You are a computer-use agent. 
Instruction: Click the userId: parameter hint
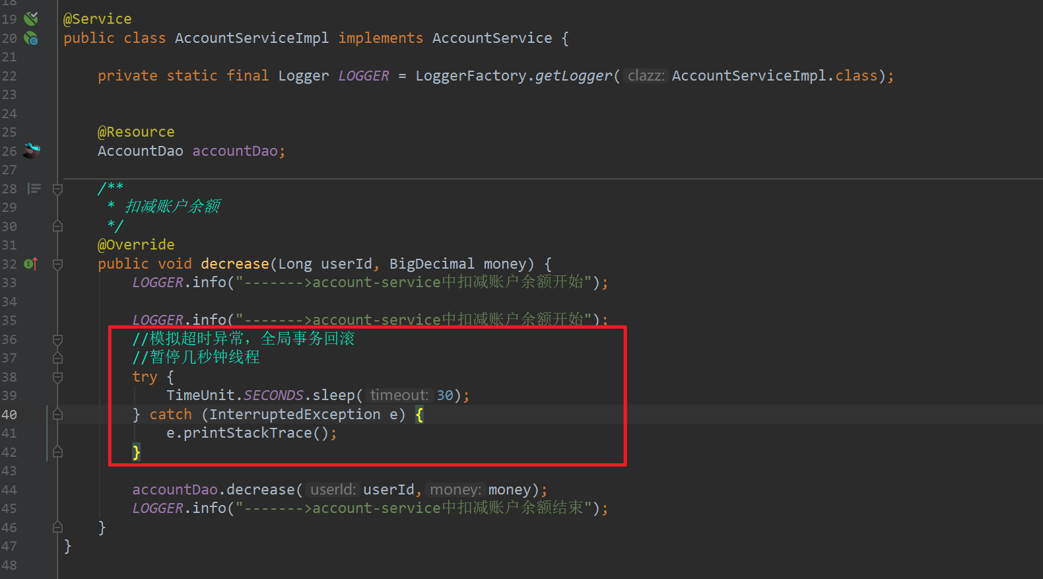pos(333,490)
